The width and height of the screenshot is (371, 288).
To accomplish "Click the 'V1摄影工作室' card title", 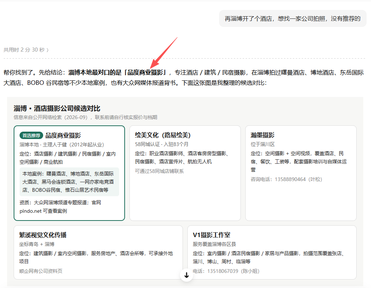I will pos(212,235).
